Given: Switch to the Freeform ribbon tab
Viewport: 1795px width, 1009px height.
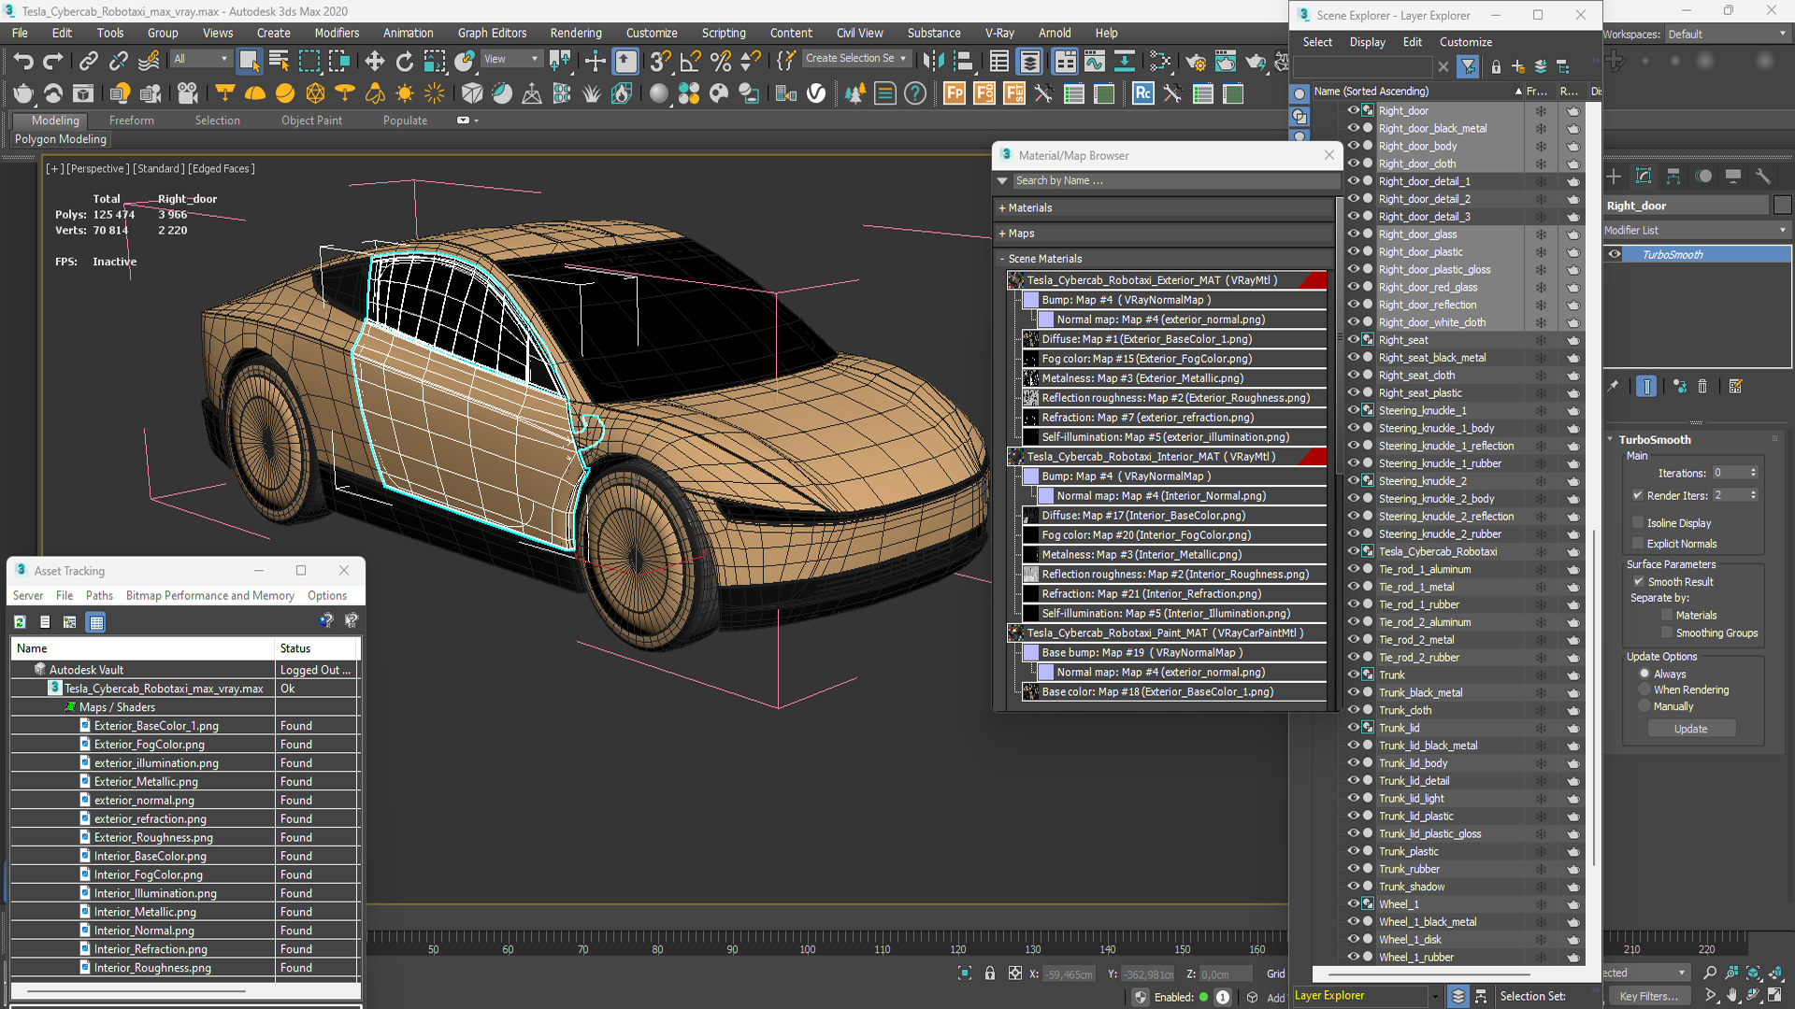Looking at the screenshot, I should click(131, 121).
